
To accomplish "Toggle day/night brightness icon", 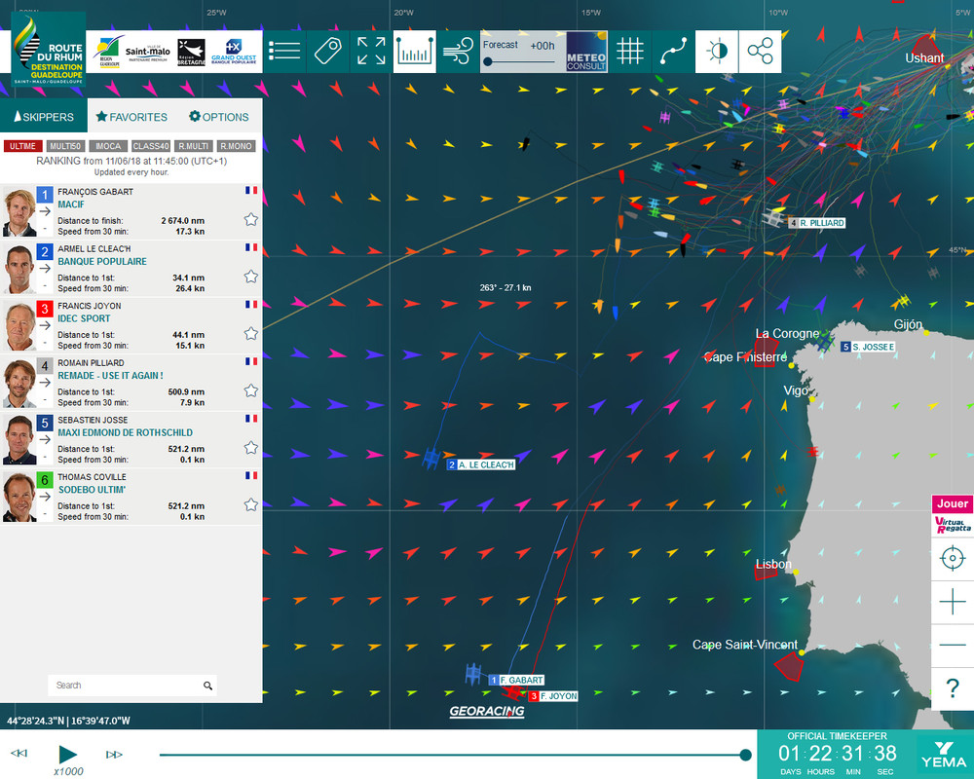I will (717, 52).
